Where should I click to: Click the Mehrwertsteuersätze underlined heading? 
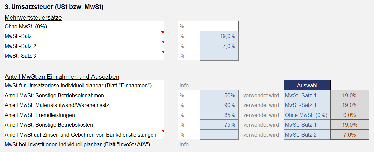[x=33, y=18]
